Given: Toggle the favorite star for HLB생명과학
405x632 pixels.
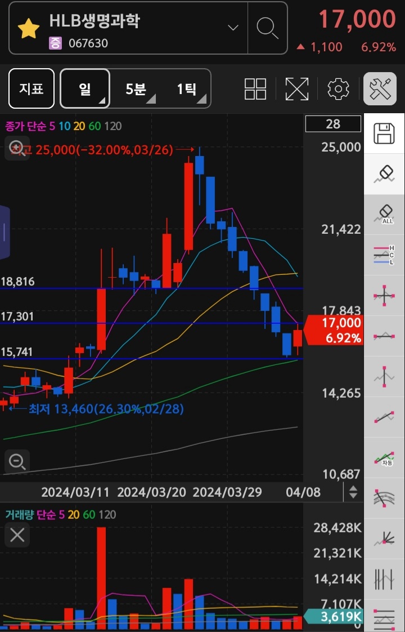Looking at the screenshot, I should click(29, 29).
